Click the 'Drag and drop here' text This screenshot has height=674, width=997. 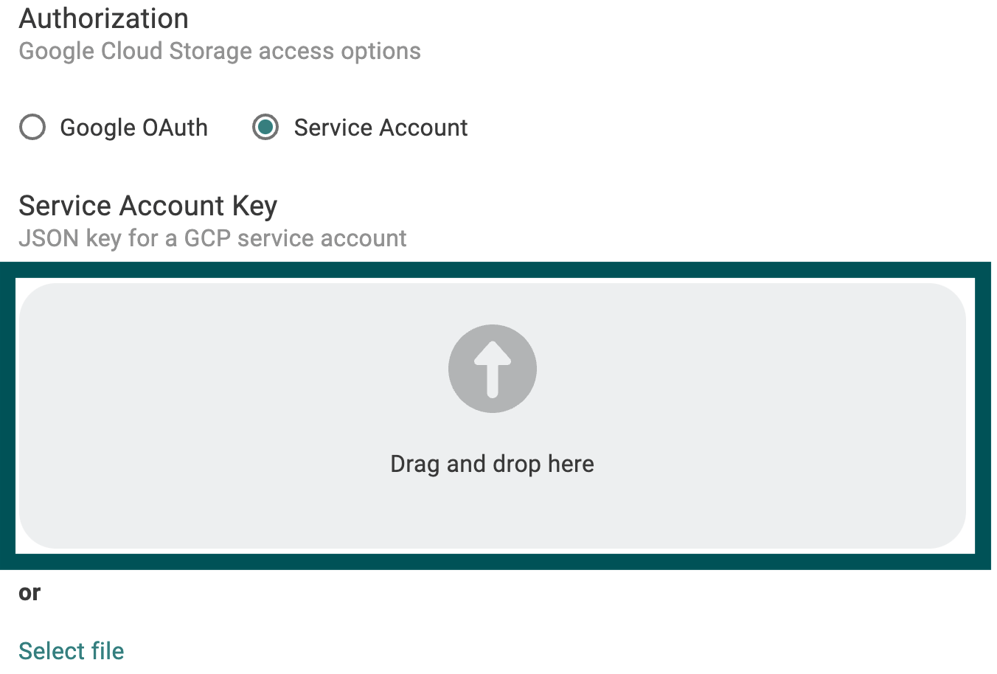492,463
